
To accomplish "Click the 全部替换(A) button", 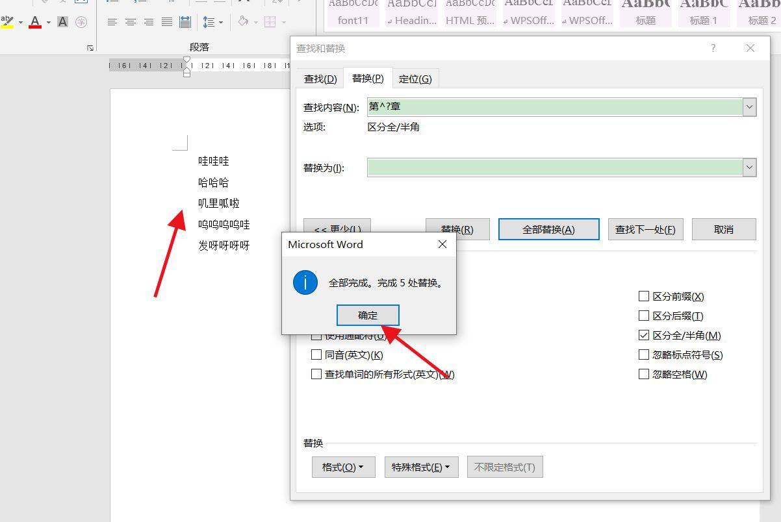I will [x=549, y=229].
